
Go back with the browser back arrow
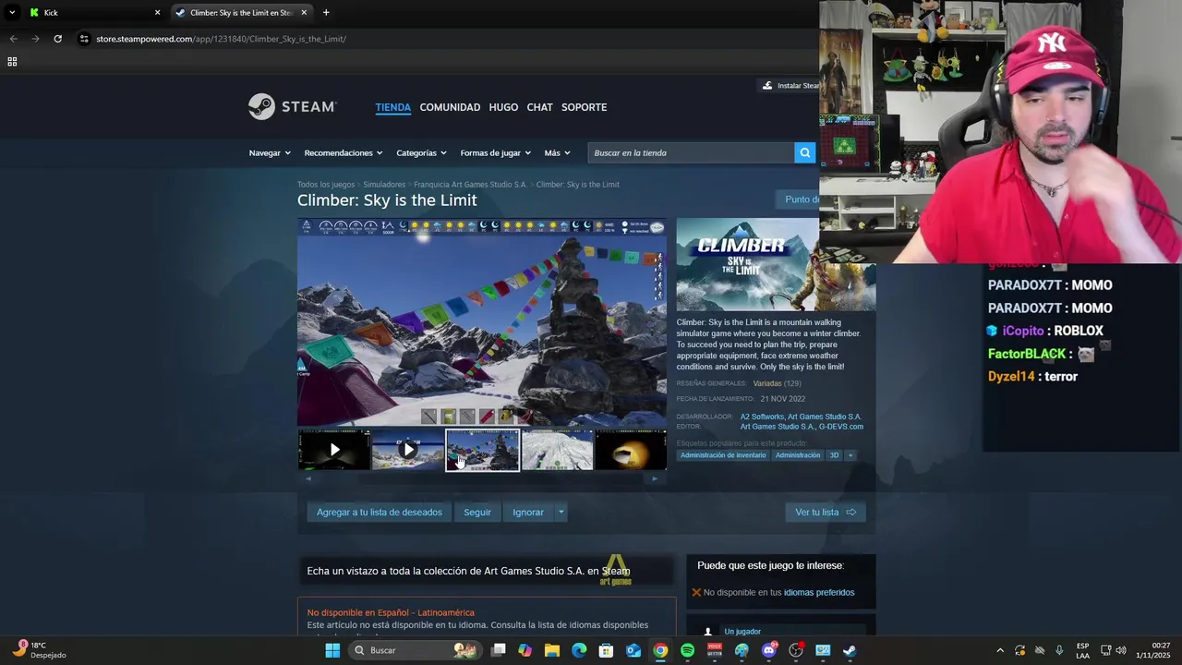(x=13, y=39)
